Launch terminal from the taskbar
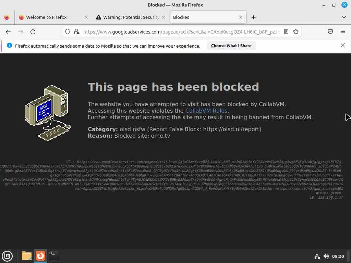The image size is (351, 263). (54, 256)
